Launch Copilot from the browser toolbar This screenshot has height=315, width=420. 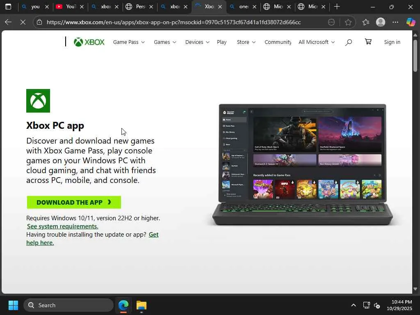click(x=411, y=22)
